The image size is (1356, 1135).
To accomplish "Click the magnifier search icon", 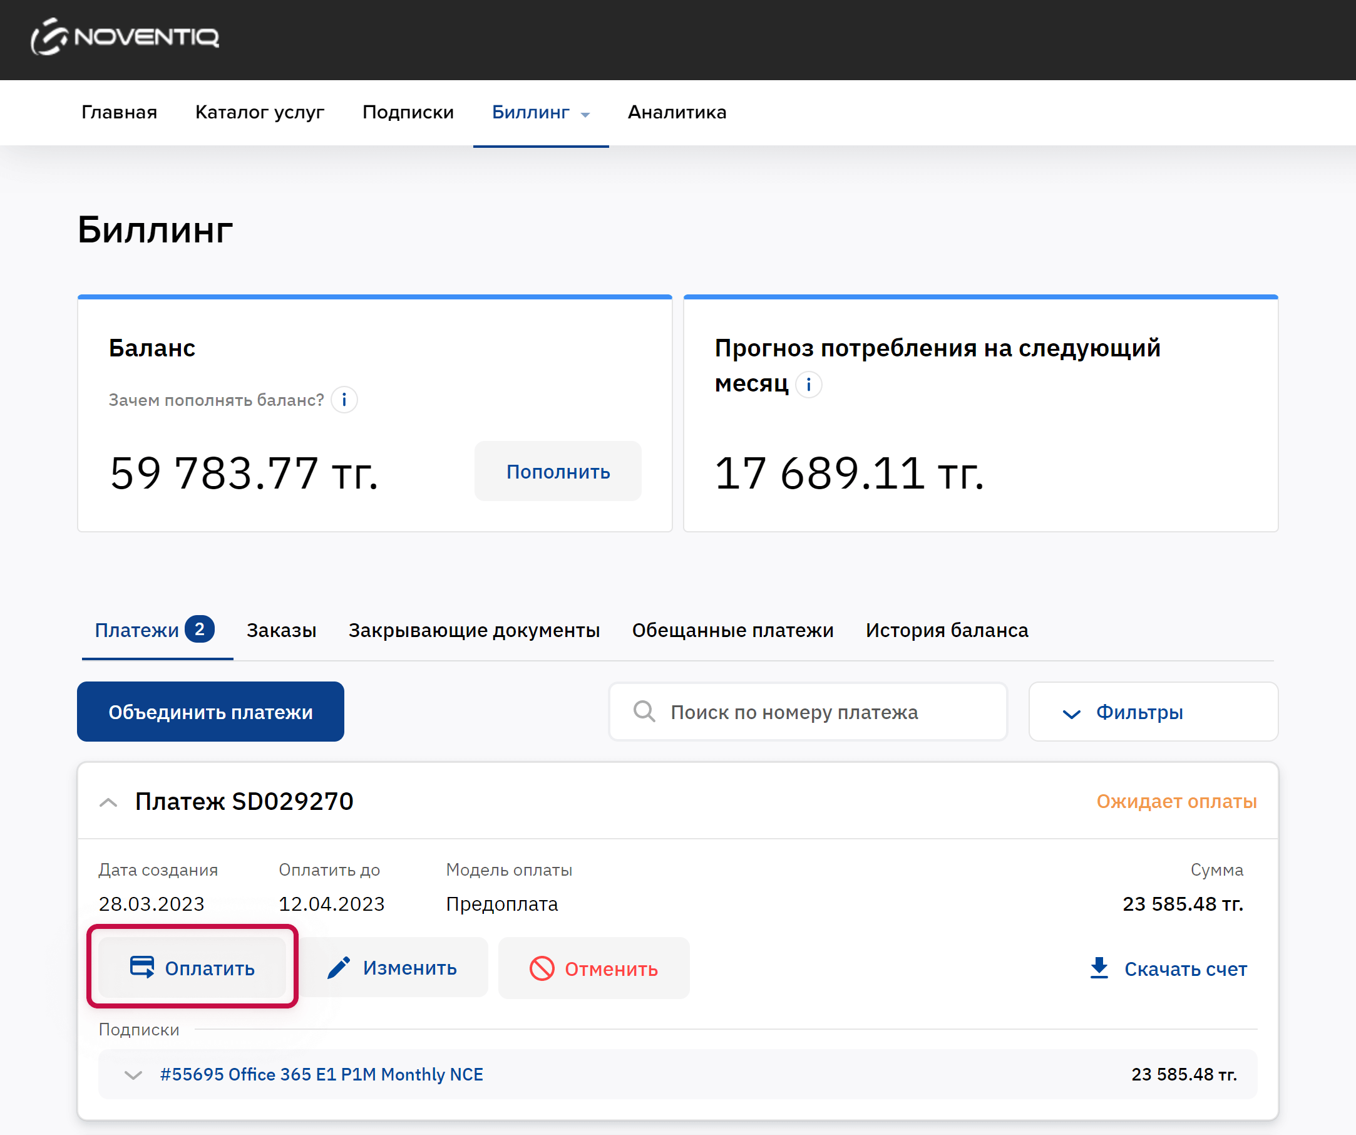I will click(644, 711).
